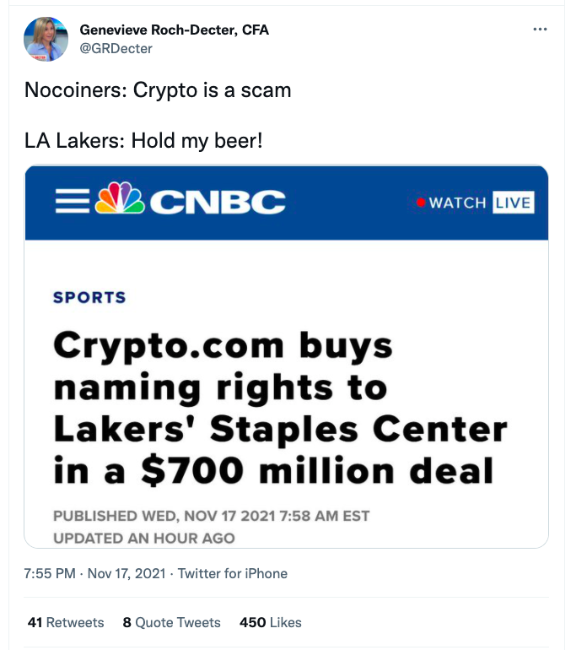The height and width of the screenshot is (650, 587).
Task: Click the white LIVE badge
Action: (x=513, y=203)
